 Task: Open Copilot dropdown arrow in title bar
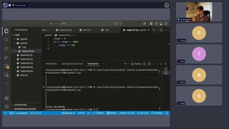pos(121,23)
